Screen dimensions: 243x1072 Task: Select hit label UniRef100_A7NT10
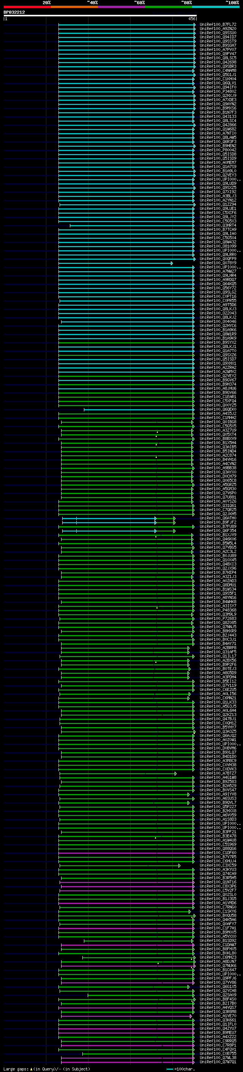(218, 133)
